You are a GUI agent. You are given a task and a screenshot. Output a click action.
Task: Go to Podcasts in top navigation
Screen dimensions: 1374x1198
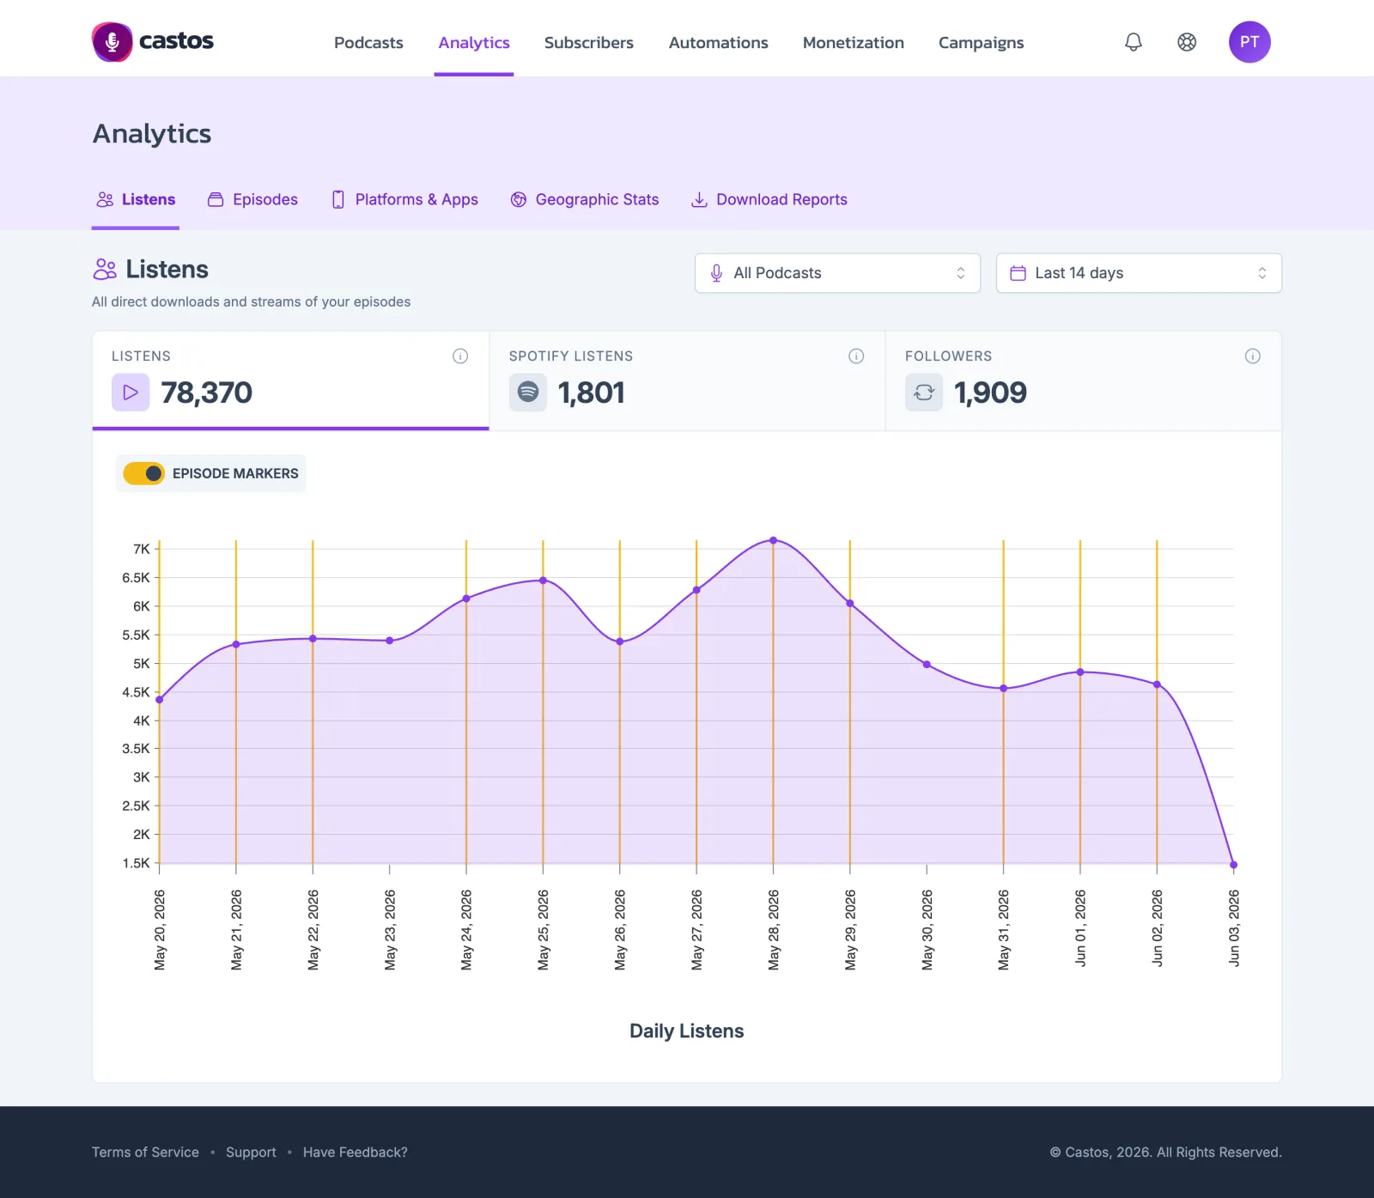tap(368, 43)
